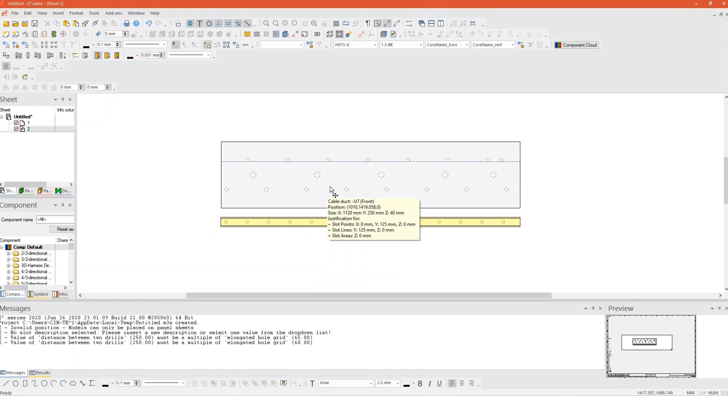The image size is (728, 396).
Task: Select the Text tool (T) in top toolbar
Action: pyautogui.click(x=199, y=23)
